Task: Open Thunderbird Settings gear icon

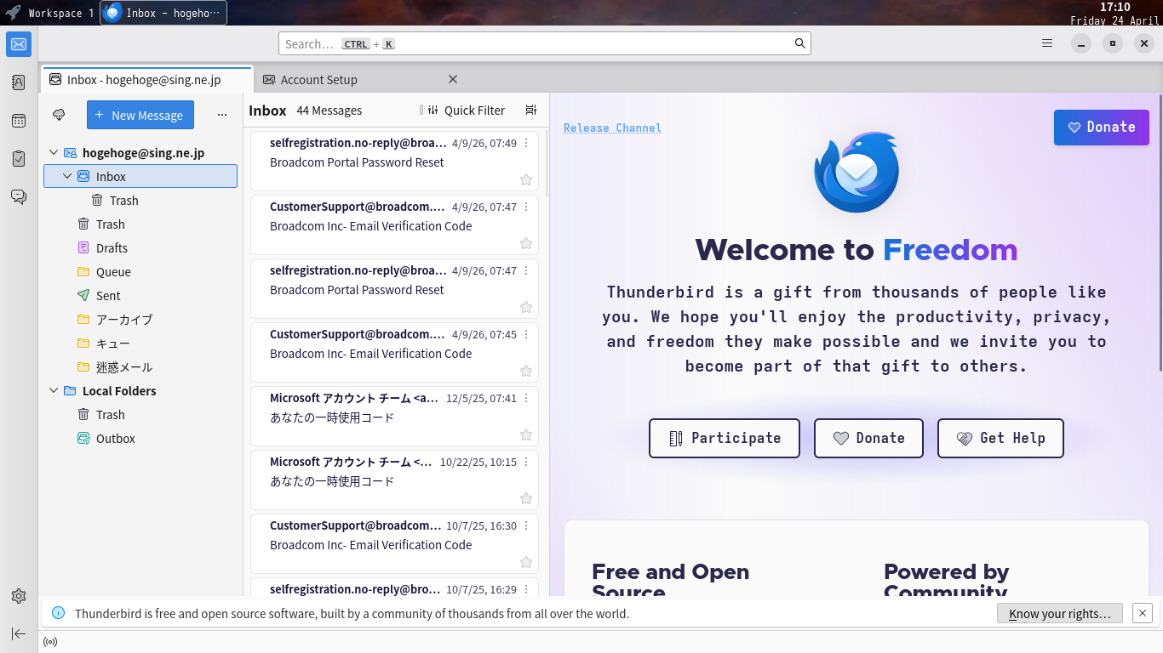Action: click(x=19, y=596)
